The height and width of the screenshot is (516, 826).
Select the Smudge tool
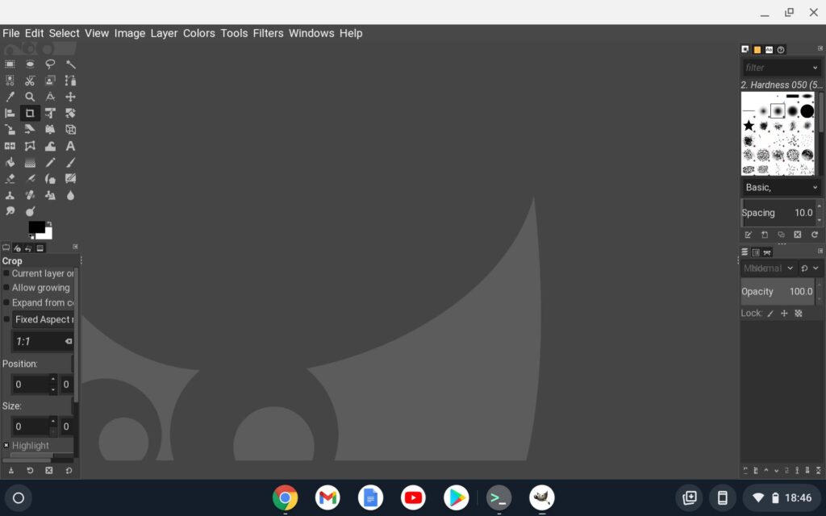click(x=10, y=212)
